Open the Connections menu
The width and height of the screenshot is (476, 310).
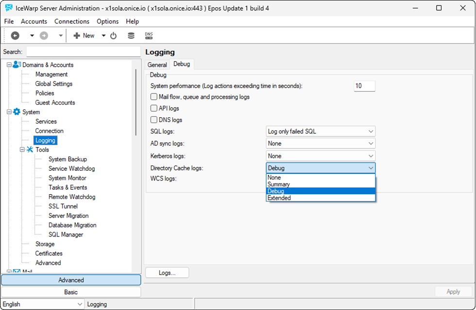coord(72,21)
